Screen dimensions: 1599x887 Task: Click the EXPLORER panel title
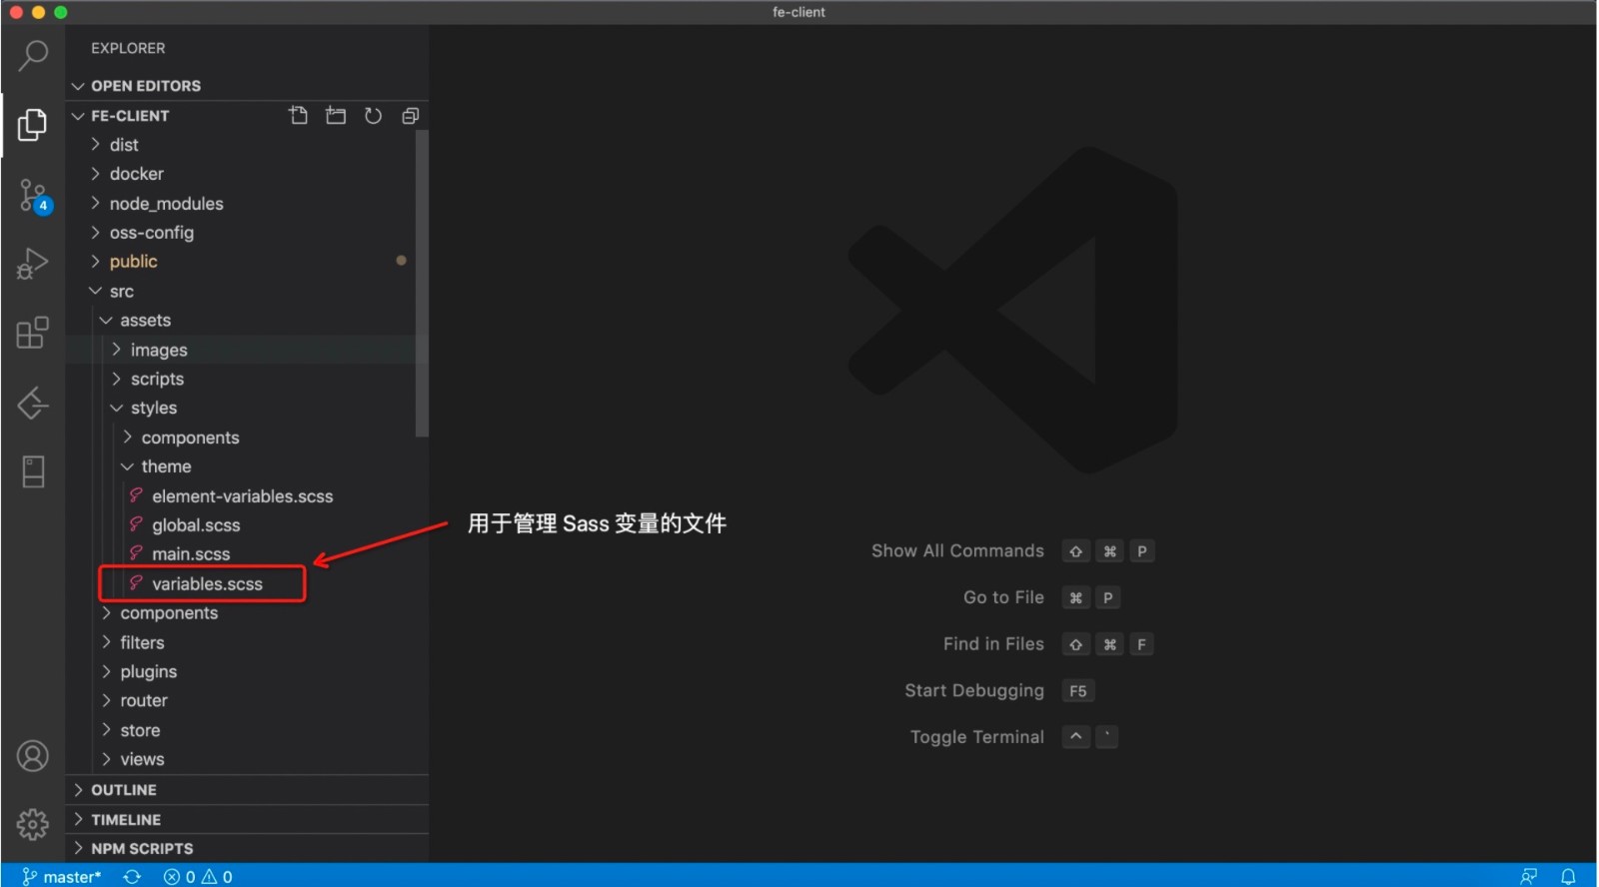click(128, 48)
